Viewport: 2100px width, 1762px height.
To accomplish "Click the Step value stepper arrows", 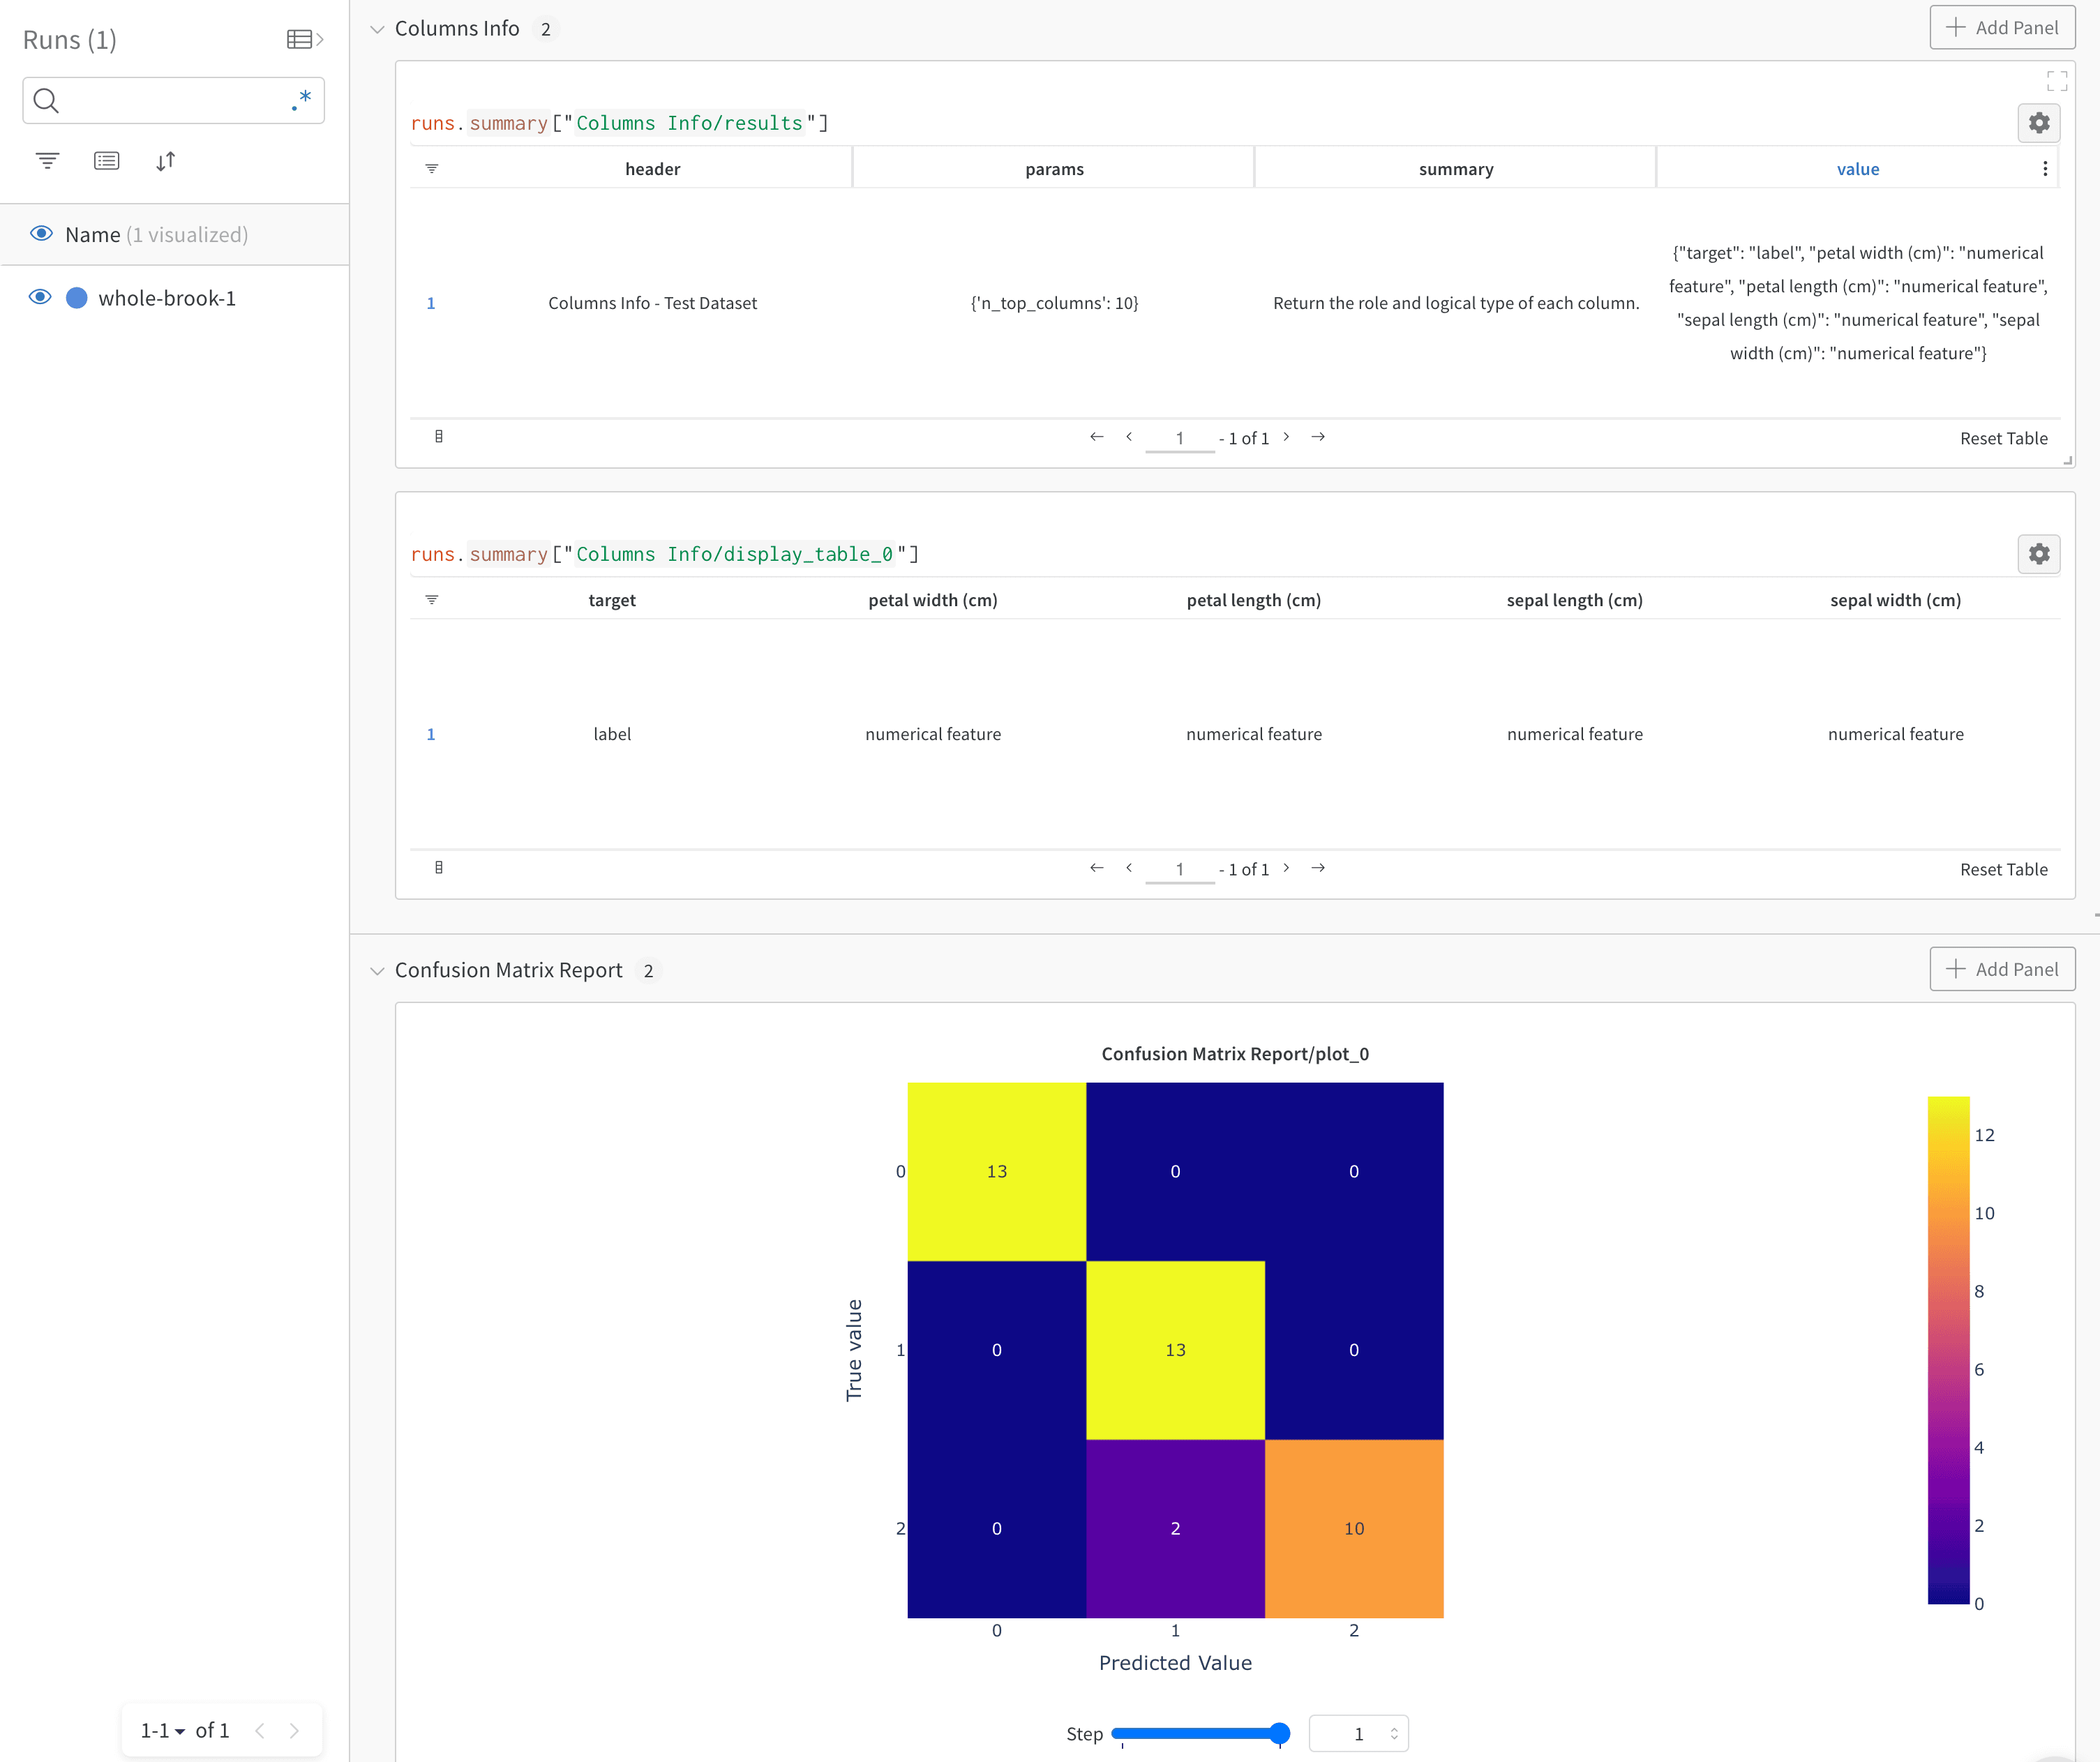I will [x=1394, y=1733].
